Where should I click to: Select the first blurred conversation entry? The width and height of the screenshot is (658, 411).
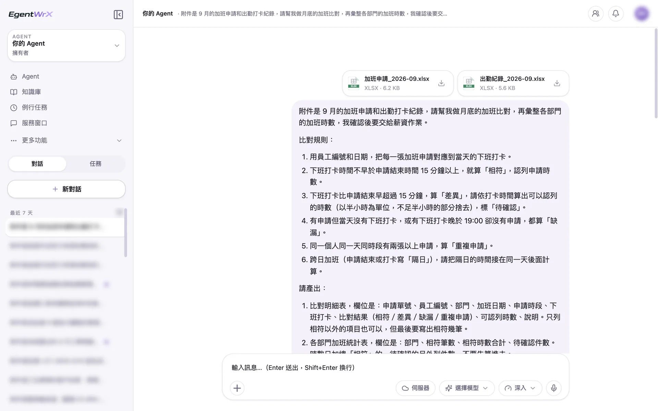pos(65,227)
